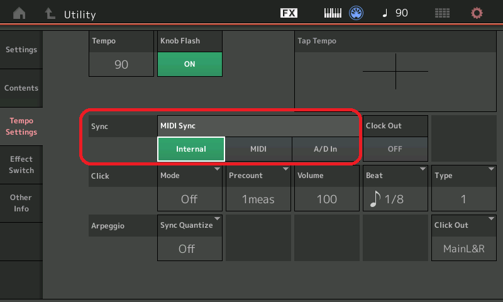Tap the keyboard MIDI indicator icon
Viewport: 503px width, 302px height.
[x=333, y=13]
